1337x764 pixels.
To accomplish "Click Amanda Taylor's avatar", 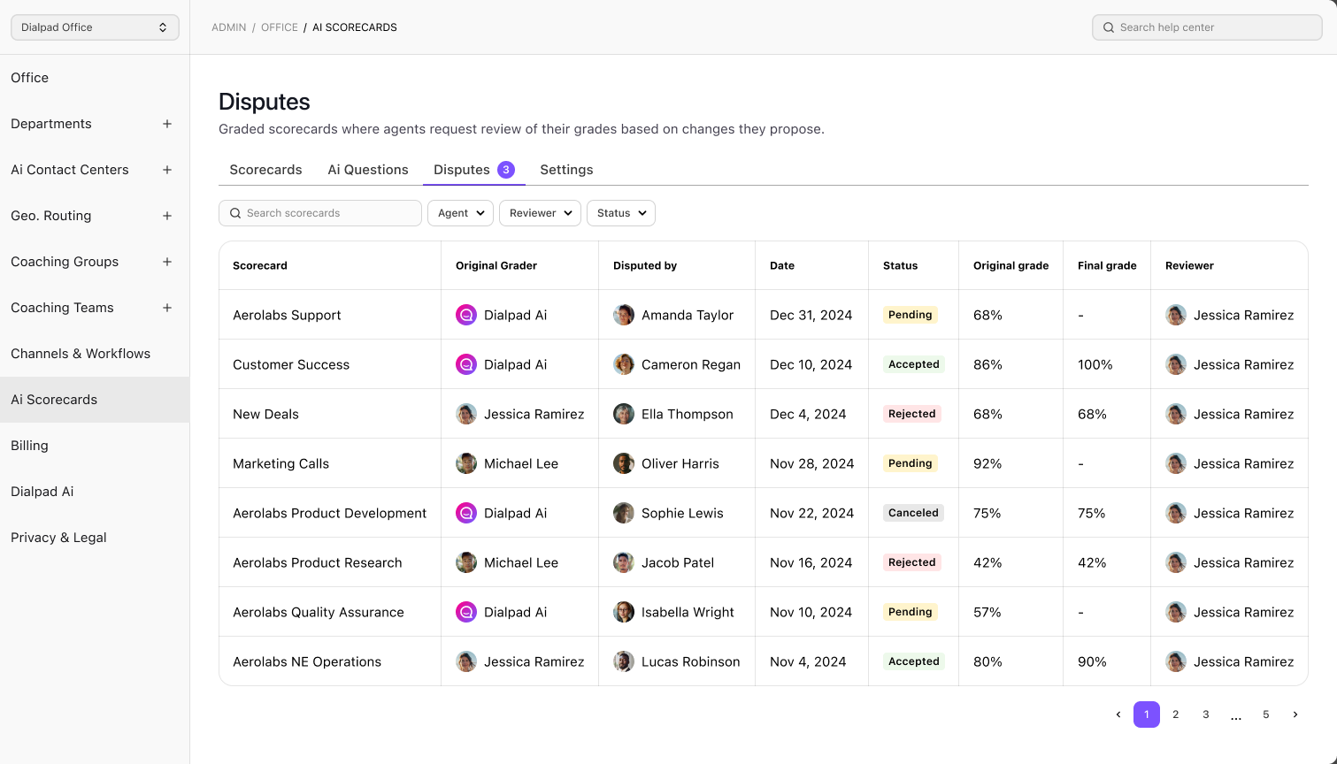I will 624,315.
